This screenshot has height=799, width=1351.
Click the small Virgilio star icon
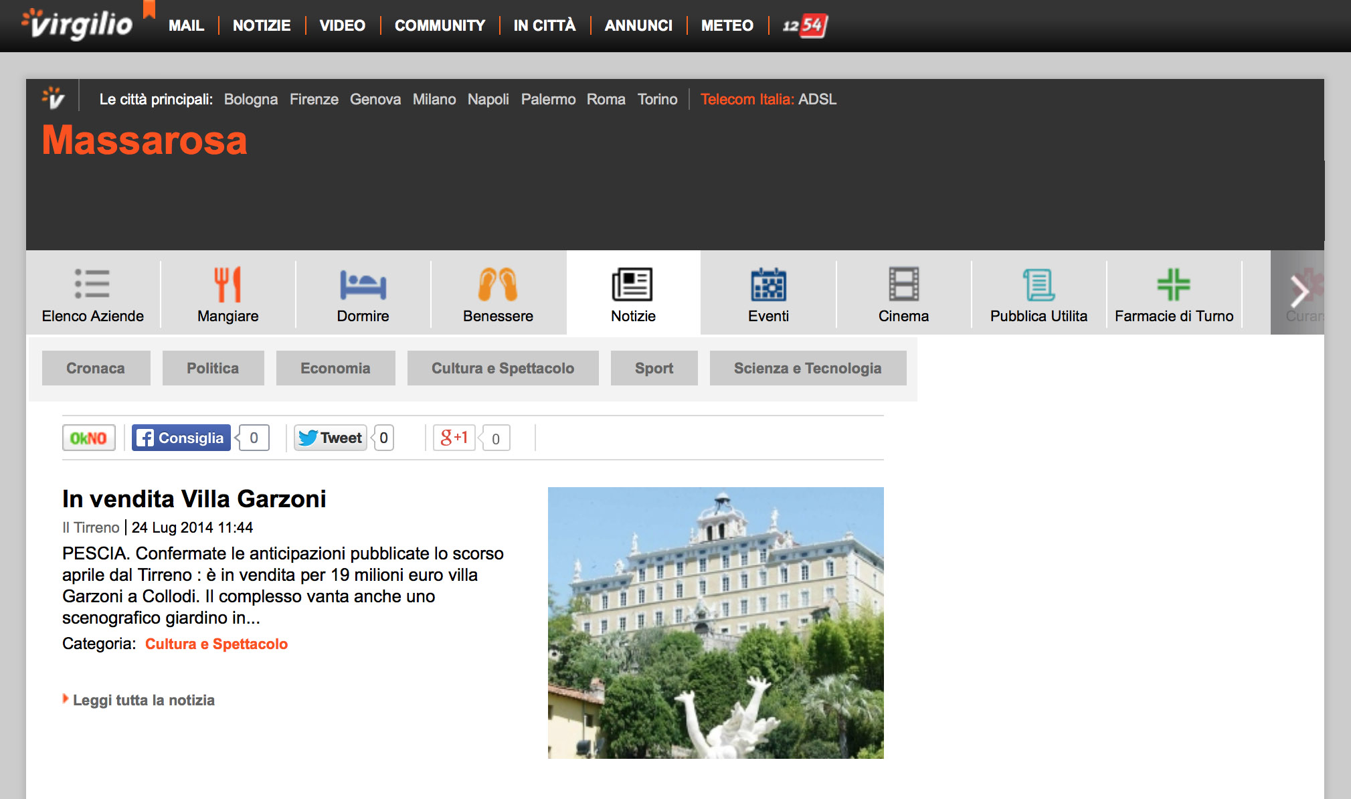click(x=53, y=97)
